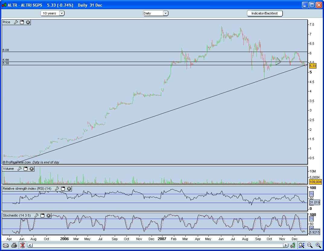Open Volume panel settings wrench
The image size is (324, 251).
pos(19,169)
